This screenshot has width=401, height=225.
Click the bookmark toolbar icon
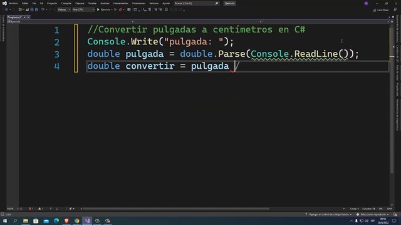(x=167, y=10)
